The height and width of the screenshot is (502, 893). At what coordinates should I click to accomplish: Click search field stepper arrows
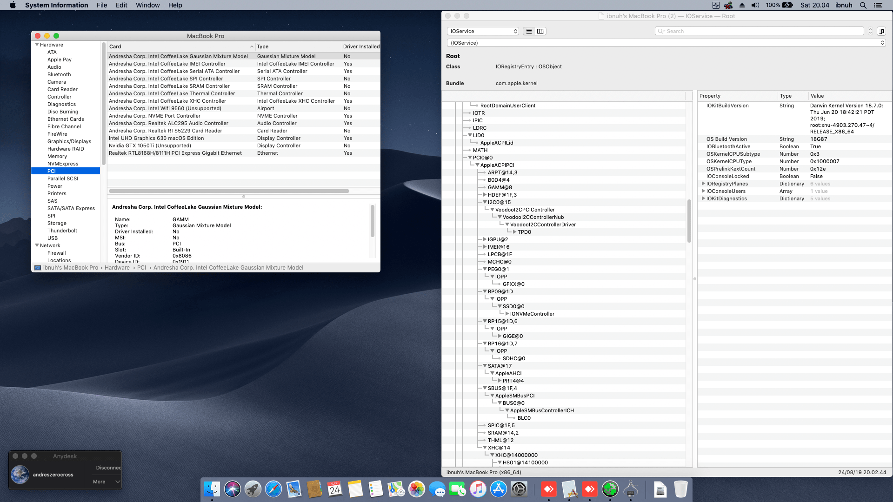click(x=870, y=31)
